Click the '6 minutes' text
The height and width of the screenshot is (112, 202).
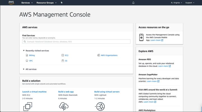coord(62,98)
